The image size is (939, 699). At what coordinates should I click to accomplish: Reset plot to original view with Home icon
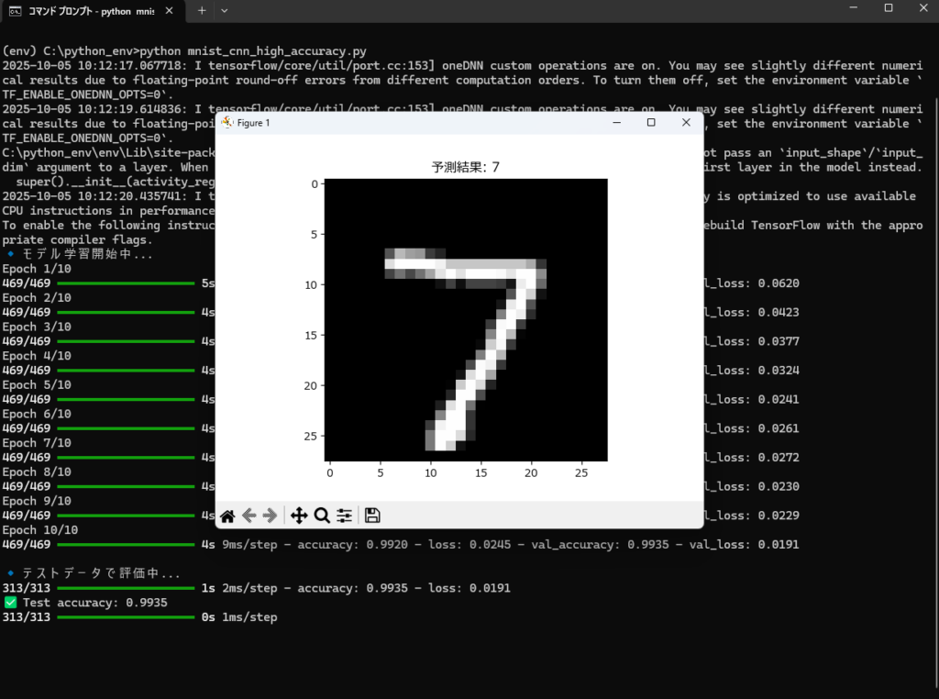(x=227, y=515)
